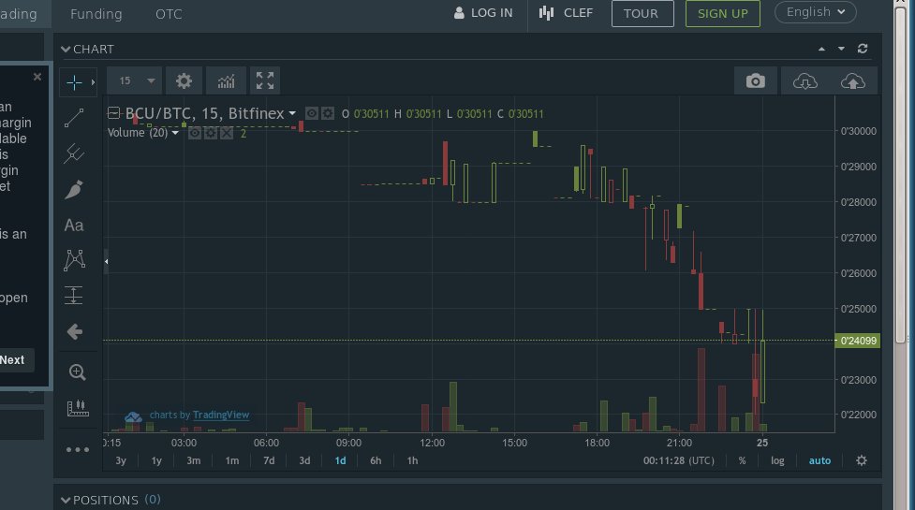Open the CLEF link
The height and width of the screenshot is (510, 915).
[566, 13]
